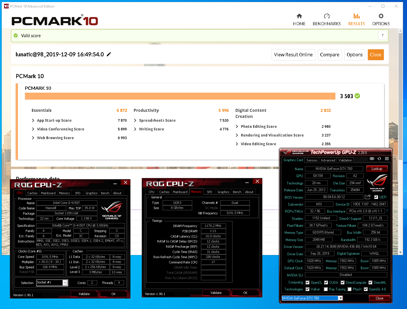
Task: Refresh GPU-Z data icon
Action: (x=379, y=159)
